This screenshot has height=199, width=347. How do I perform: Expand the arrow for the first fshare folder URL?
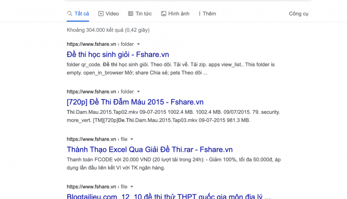[138, 44]
